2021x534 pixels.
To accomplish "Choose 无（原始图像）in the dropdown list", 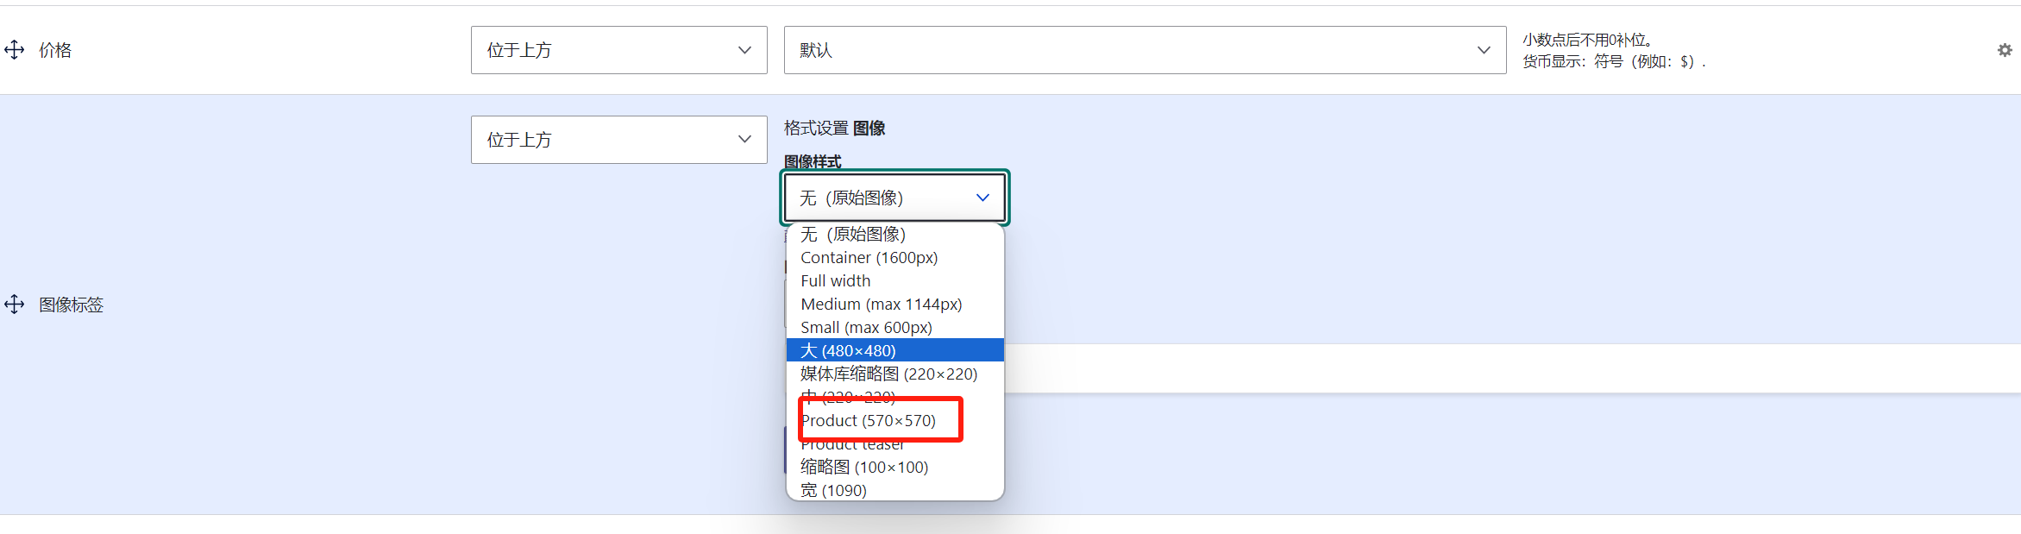I will click(894, 234).
